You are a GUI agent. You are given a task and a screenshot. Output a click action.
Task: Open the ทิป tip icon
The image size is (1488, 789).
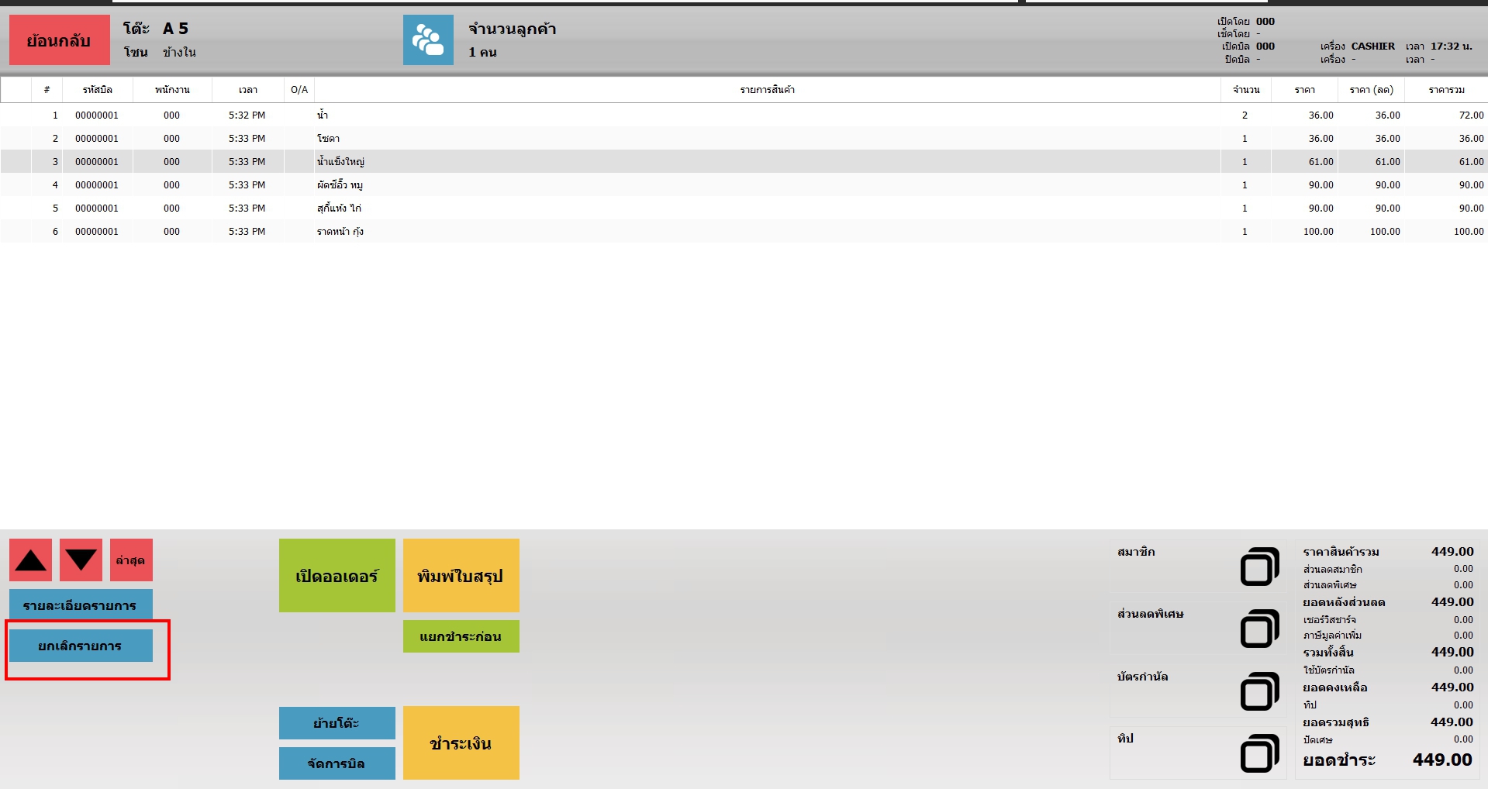[x=1259, y=753]
